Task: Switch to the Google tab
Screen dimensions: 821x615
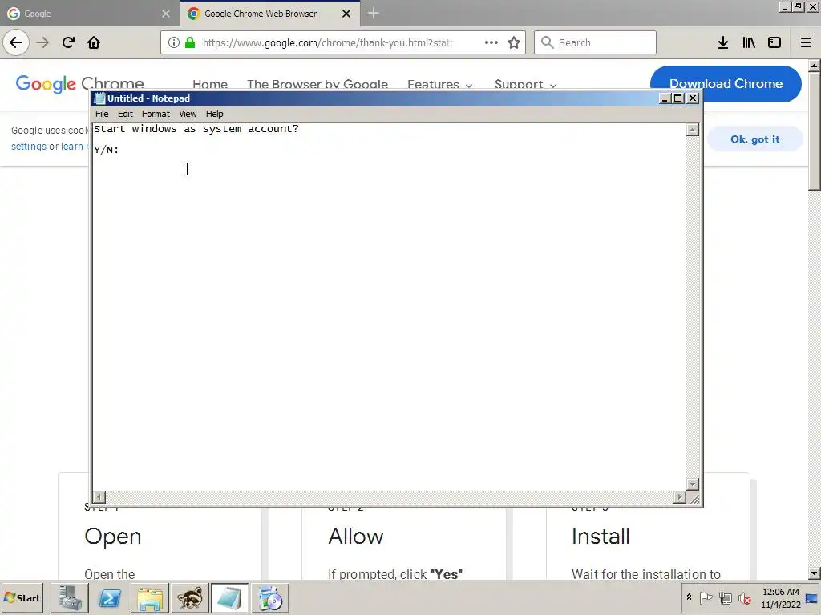Action: [x=89, y=14]
